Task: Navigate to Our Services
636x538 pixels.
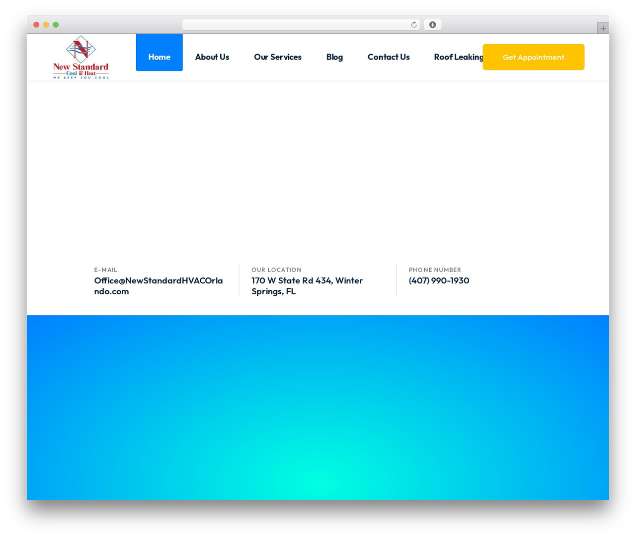Action: tap(278, 57)
